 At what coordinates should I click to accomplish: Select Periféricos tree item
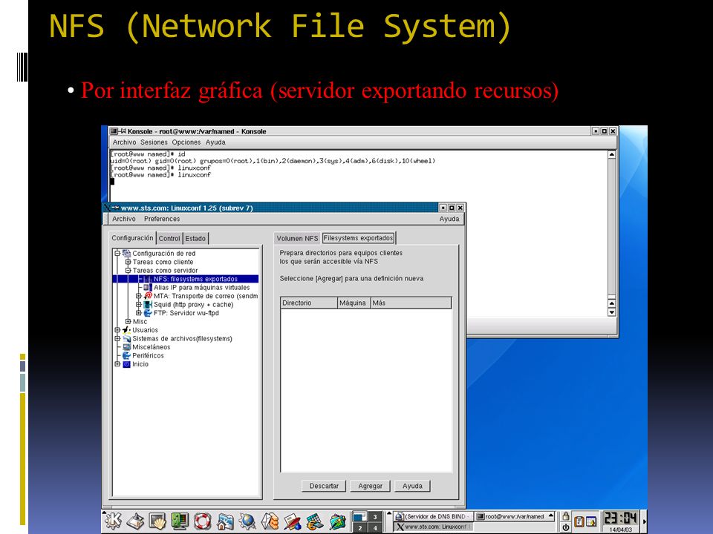click(x=148, y=355)
